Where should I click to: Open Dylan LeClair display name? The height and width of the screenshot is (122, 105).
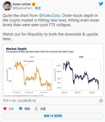pyautogui.click(x=22, y=4)
